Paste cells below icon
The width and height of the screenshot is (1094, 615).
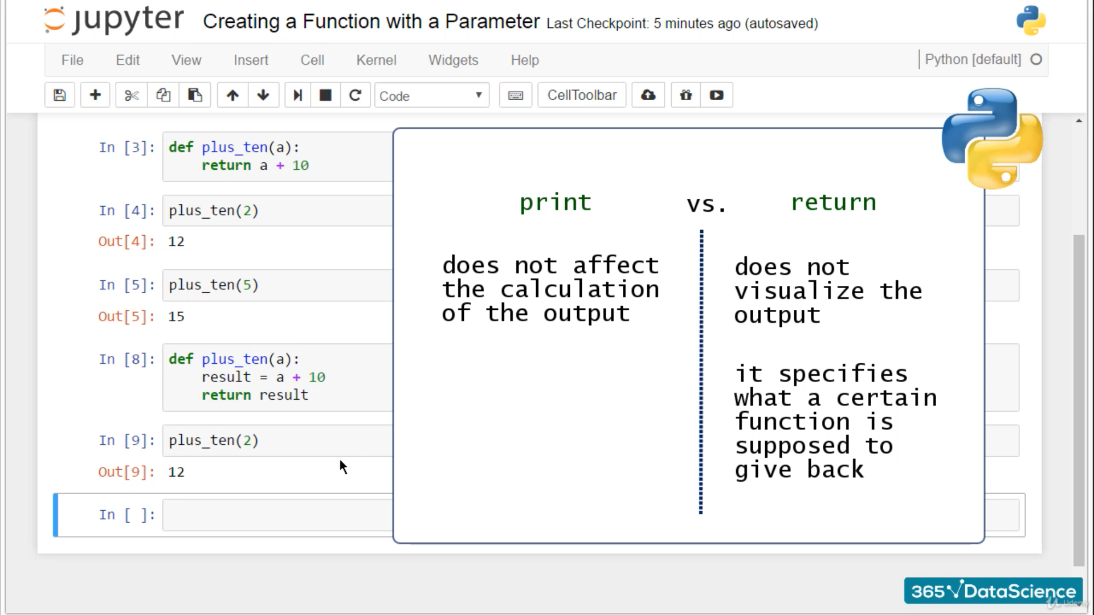click(x=195, y=95)
